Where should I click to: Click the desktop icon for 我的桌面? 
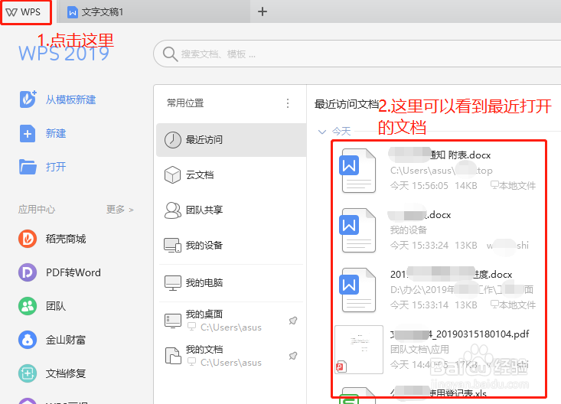coord(173,321)
